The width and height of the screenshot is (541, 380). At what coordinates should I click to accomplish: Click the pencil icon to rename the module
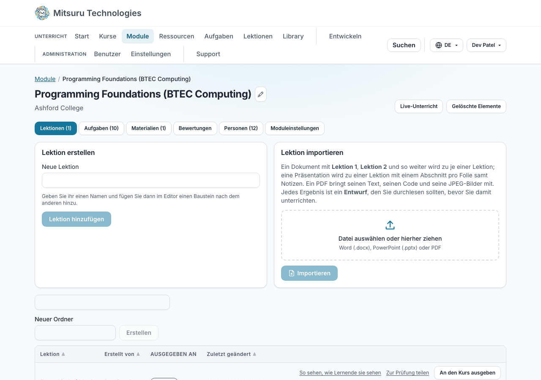[261, 94]
